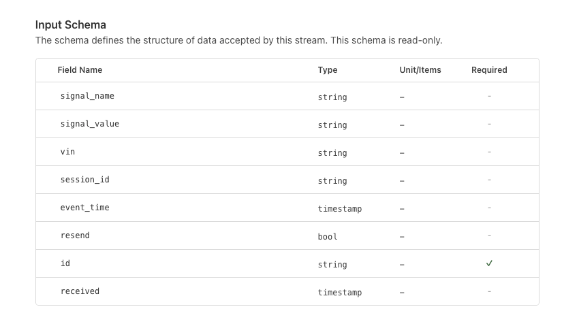Image resolution: width=564 pixels, height=326 pixels.
Task: Click the Field Name column header
Action: (80, 70)
